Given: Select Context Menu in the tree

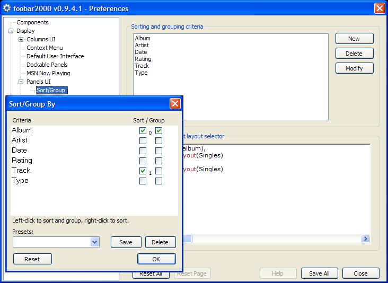Looking at the screenshot, I should 45,48.
